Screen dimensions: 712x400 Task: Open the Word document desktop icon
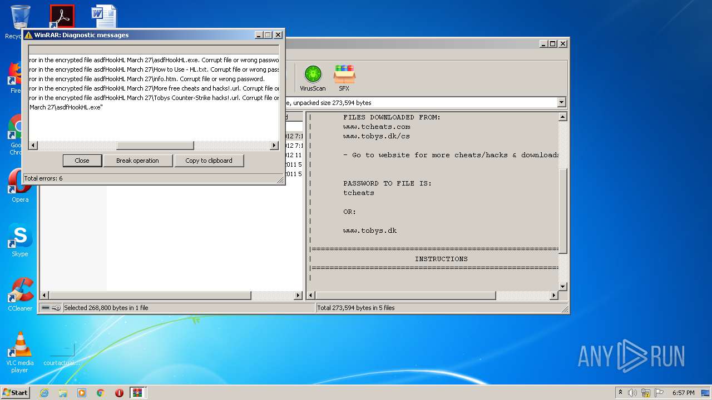(x=104, y=16)
